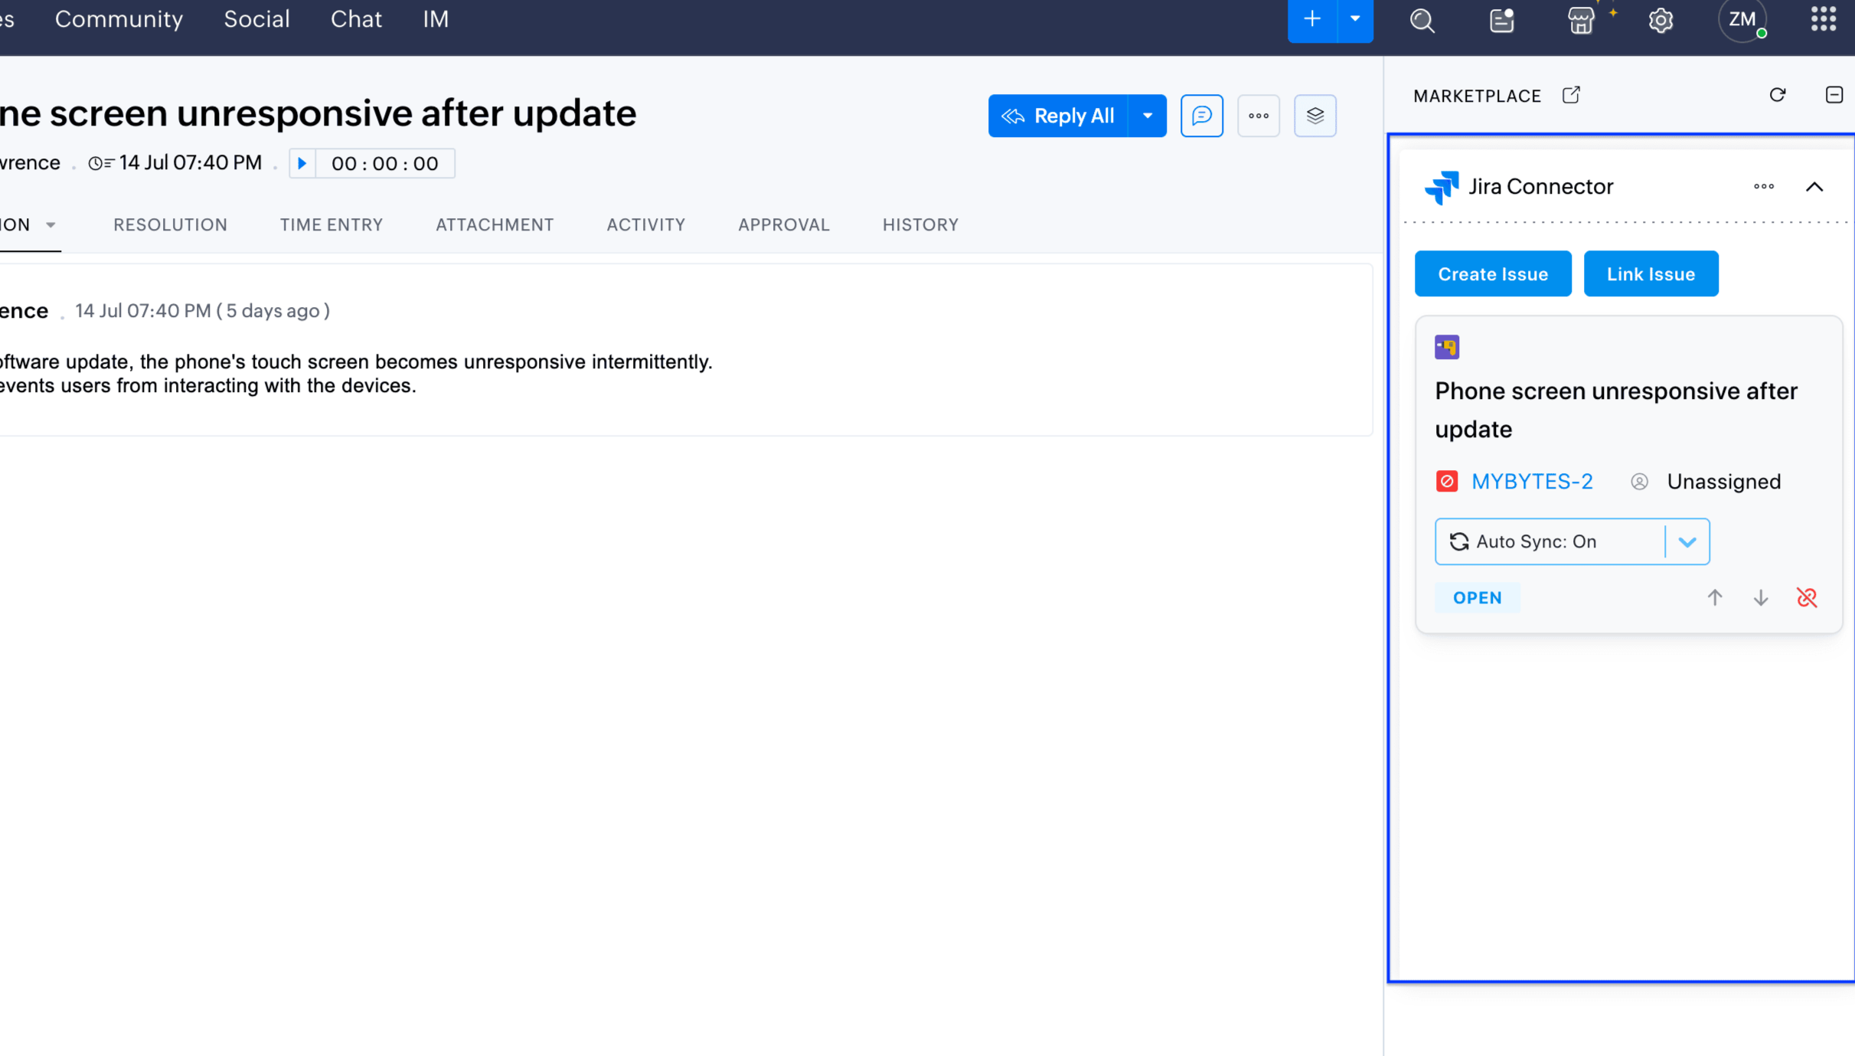
Task: Click the unlink issue icon
Action: click(1806, 597)
